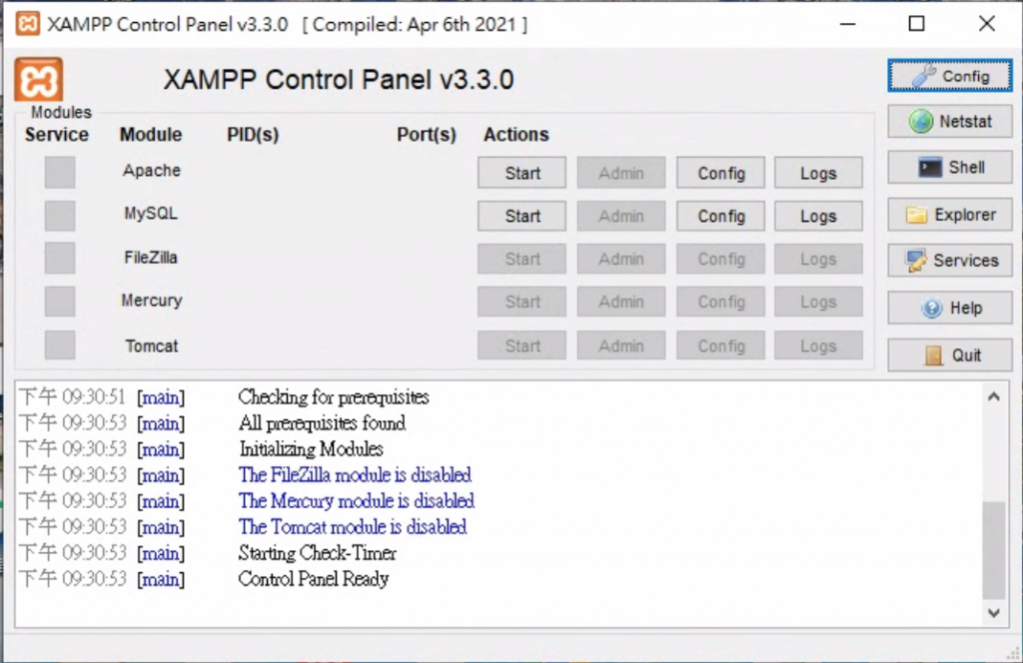Open Netstat with the globe icon

[x=950, y=121]
